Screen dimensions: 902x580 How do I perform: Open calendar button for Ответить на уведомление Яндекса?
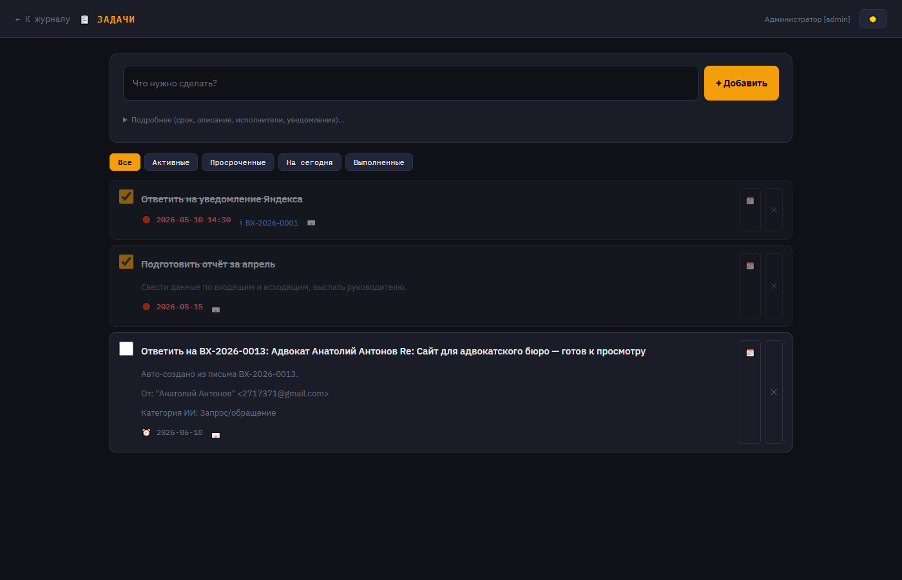pos(750,209)
